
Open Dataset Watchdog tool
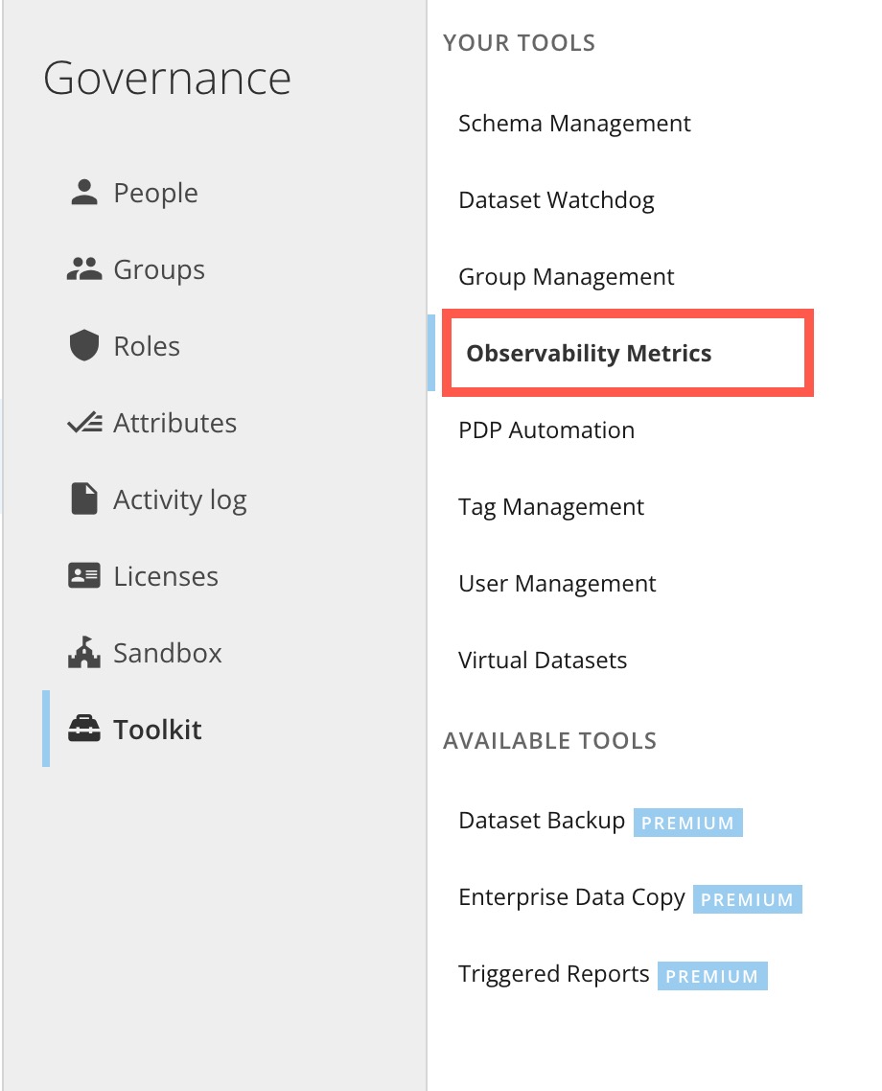(556, 200)
